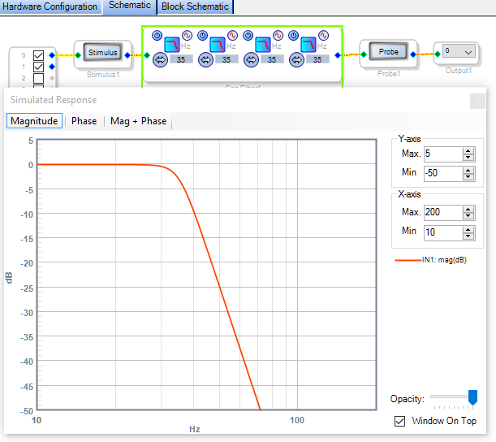496x442 pixels.
Task: Click the first filter stage red sine-wave icon
Action: pos(187,36)
